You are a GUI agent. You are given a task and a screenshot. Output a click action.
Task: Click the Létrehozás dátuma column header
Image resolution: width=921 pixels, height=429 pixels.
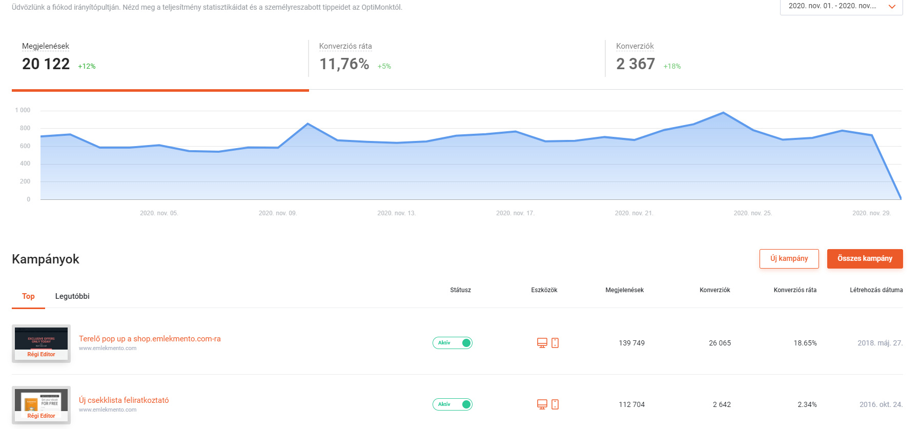click(x=876, y=290)
